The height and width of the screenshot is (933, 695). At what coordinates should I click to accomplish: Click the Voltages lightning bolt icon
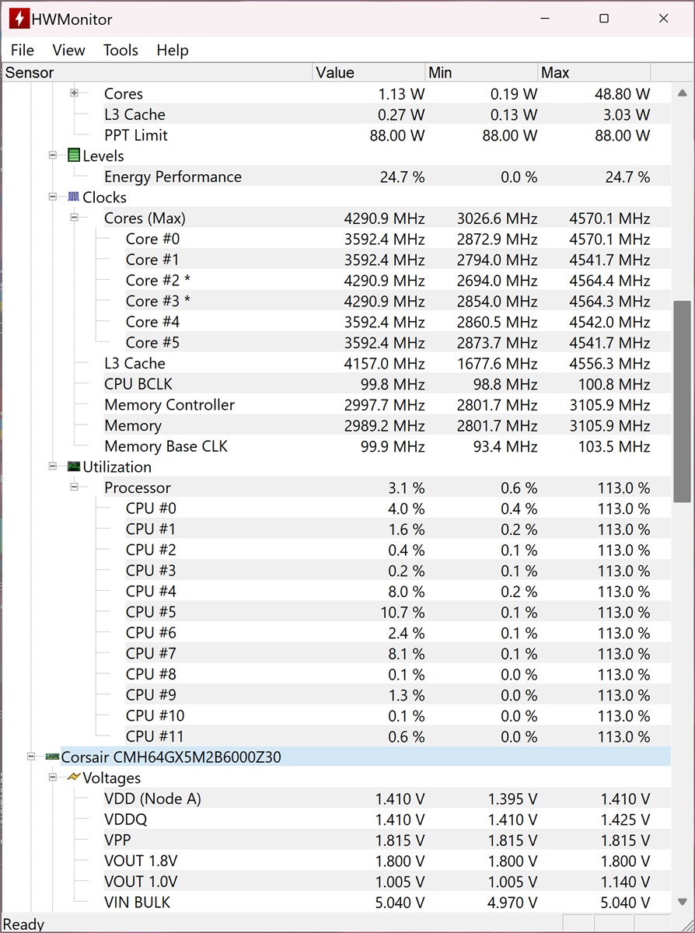[74, 777]
